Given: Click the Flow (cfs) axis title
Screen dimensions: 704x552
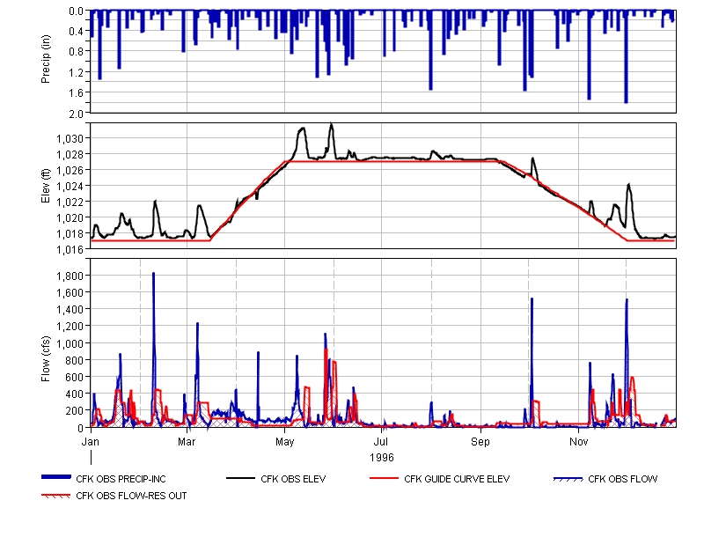Looking at the screenshot, I should [x=46, y=342].
